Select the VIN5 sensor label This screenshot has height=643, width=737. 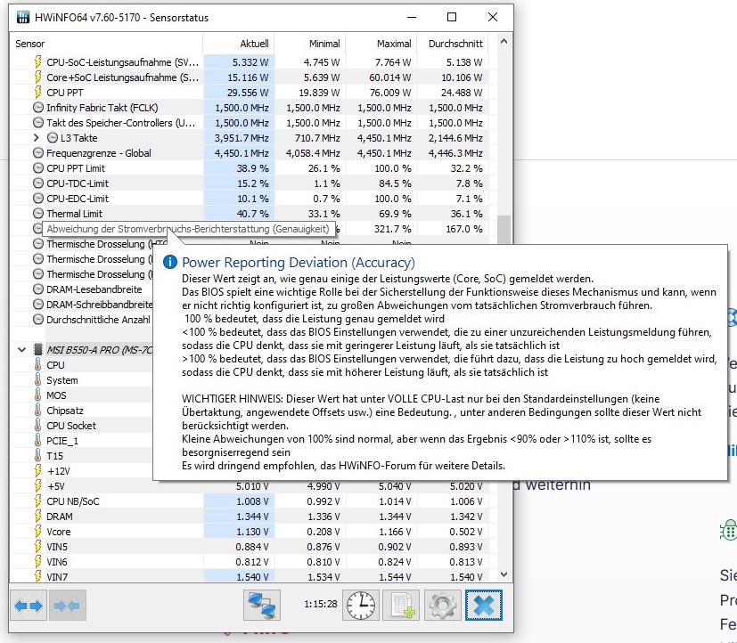(x=57, y=547)
